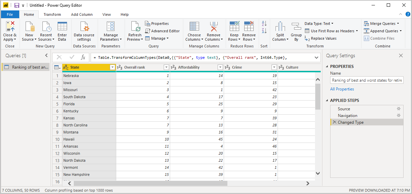Sort ascending A to Z

coord(264,24)
